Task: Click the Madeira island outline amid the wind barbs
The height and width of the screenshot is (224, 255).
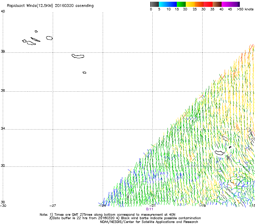Action: point(220,153)
